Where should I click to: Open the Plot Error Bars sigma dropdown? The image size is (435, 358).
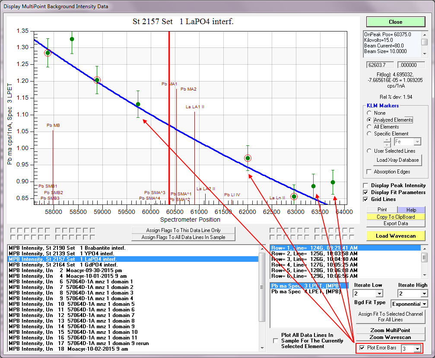[x=417, y=349]
